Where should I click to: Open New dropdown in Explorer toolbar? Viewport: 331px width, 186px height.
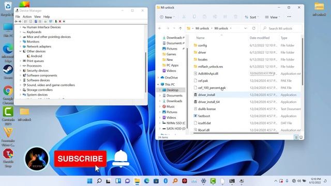coord(168,17)
